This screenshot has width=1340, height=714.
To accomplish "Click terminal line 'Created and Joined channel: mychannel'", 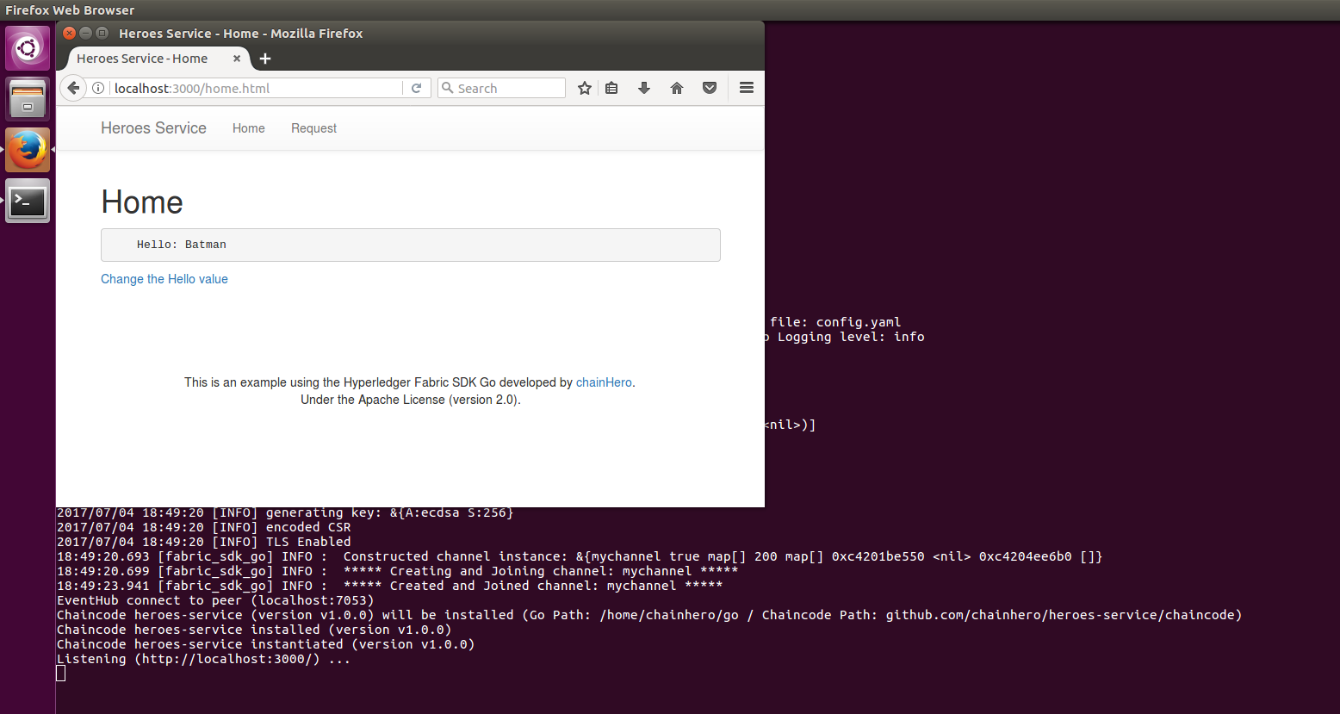I will pos(389,586).
